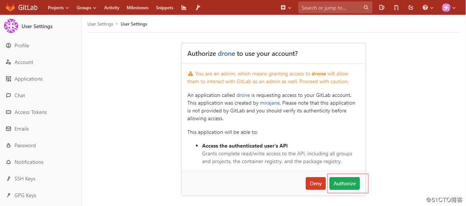Open the to-do list checkmark icon
Screen dimensions: 466x206
[411, 7]
